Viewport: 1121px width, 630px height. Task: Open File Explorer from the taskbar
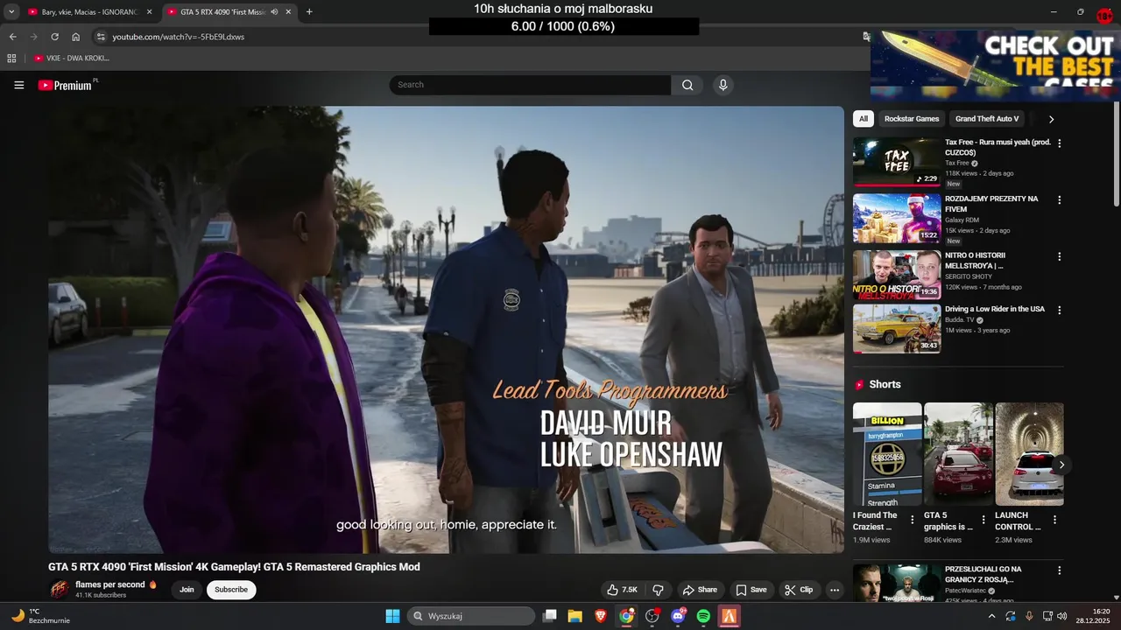tap(575, 616)
